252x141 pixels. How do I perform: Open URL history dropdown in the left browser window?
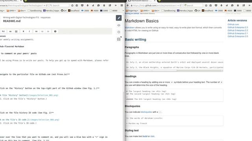[44, 5]
